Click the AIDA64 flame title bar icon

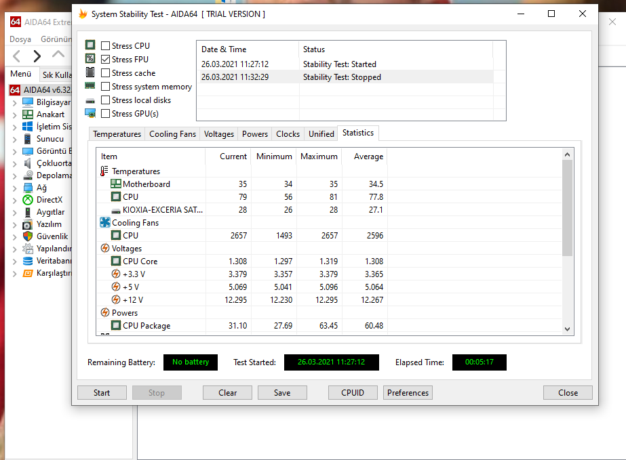tap(83, 14)
